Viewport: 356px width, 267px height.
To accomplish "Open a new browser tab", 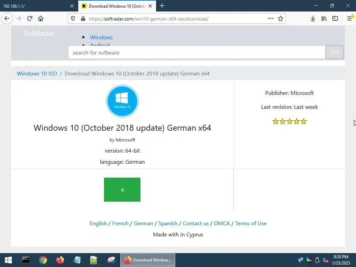I will point(162,6).
